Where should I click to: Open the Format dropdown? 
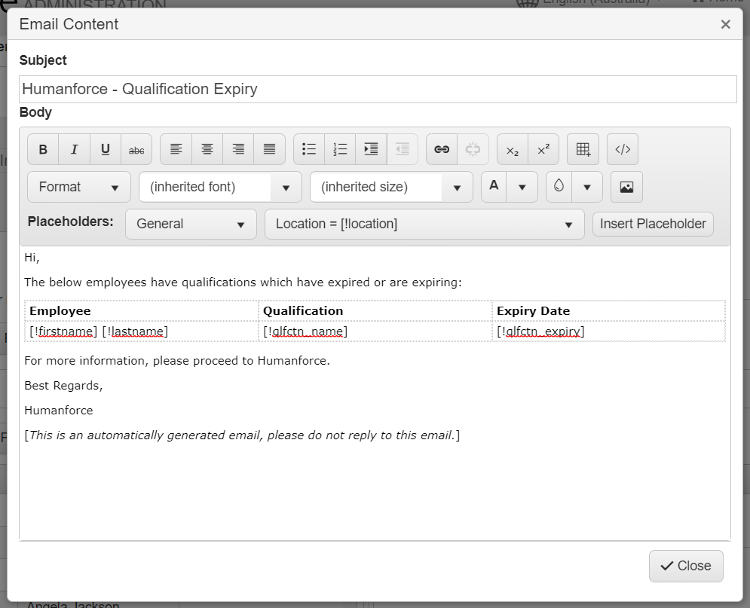pos(79,187)
